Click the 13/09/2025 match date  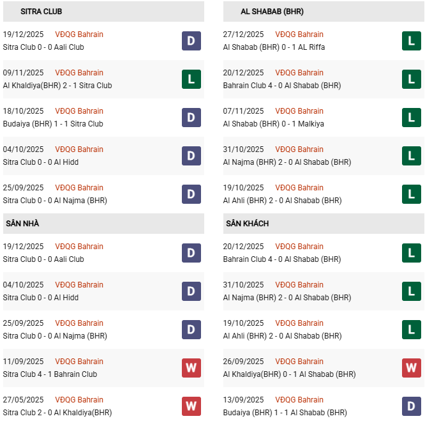pyautogui.click(x=244, y=400)
